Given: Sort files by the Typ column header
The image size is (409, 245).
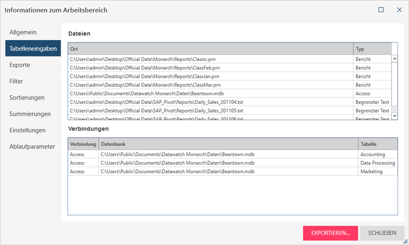Looking at the screenshot, I should (x=372, y=49).
